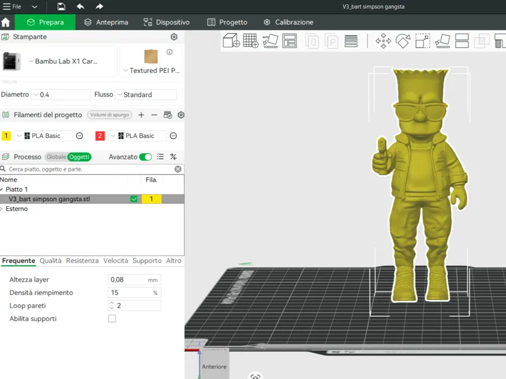Select the Add plate grid icon
This screenshot has height=379, width=506.
[250, 41]
